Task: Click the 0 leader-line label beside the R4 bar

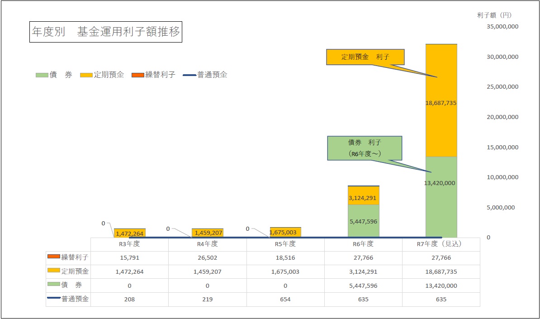Action: pos(168,229)
